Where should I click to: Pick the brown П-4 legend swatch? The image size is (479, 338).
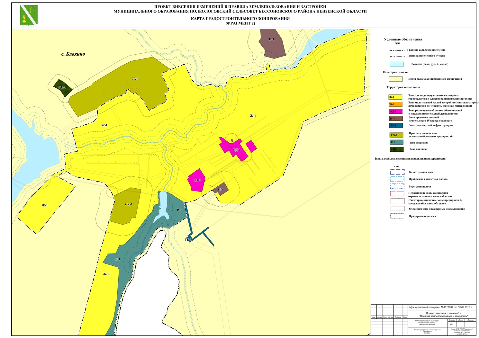(x=395, y=119)
